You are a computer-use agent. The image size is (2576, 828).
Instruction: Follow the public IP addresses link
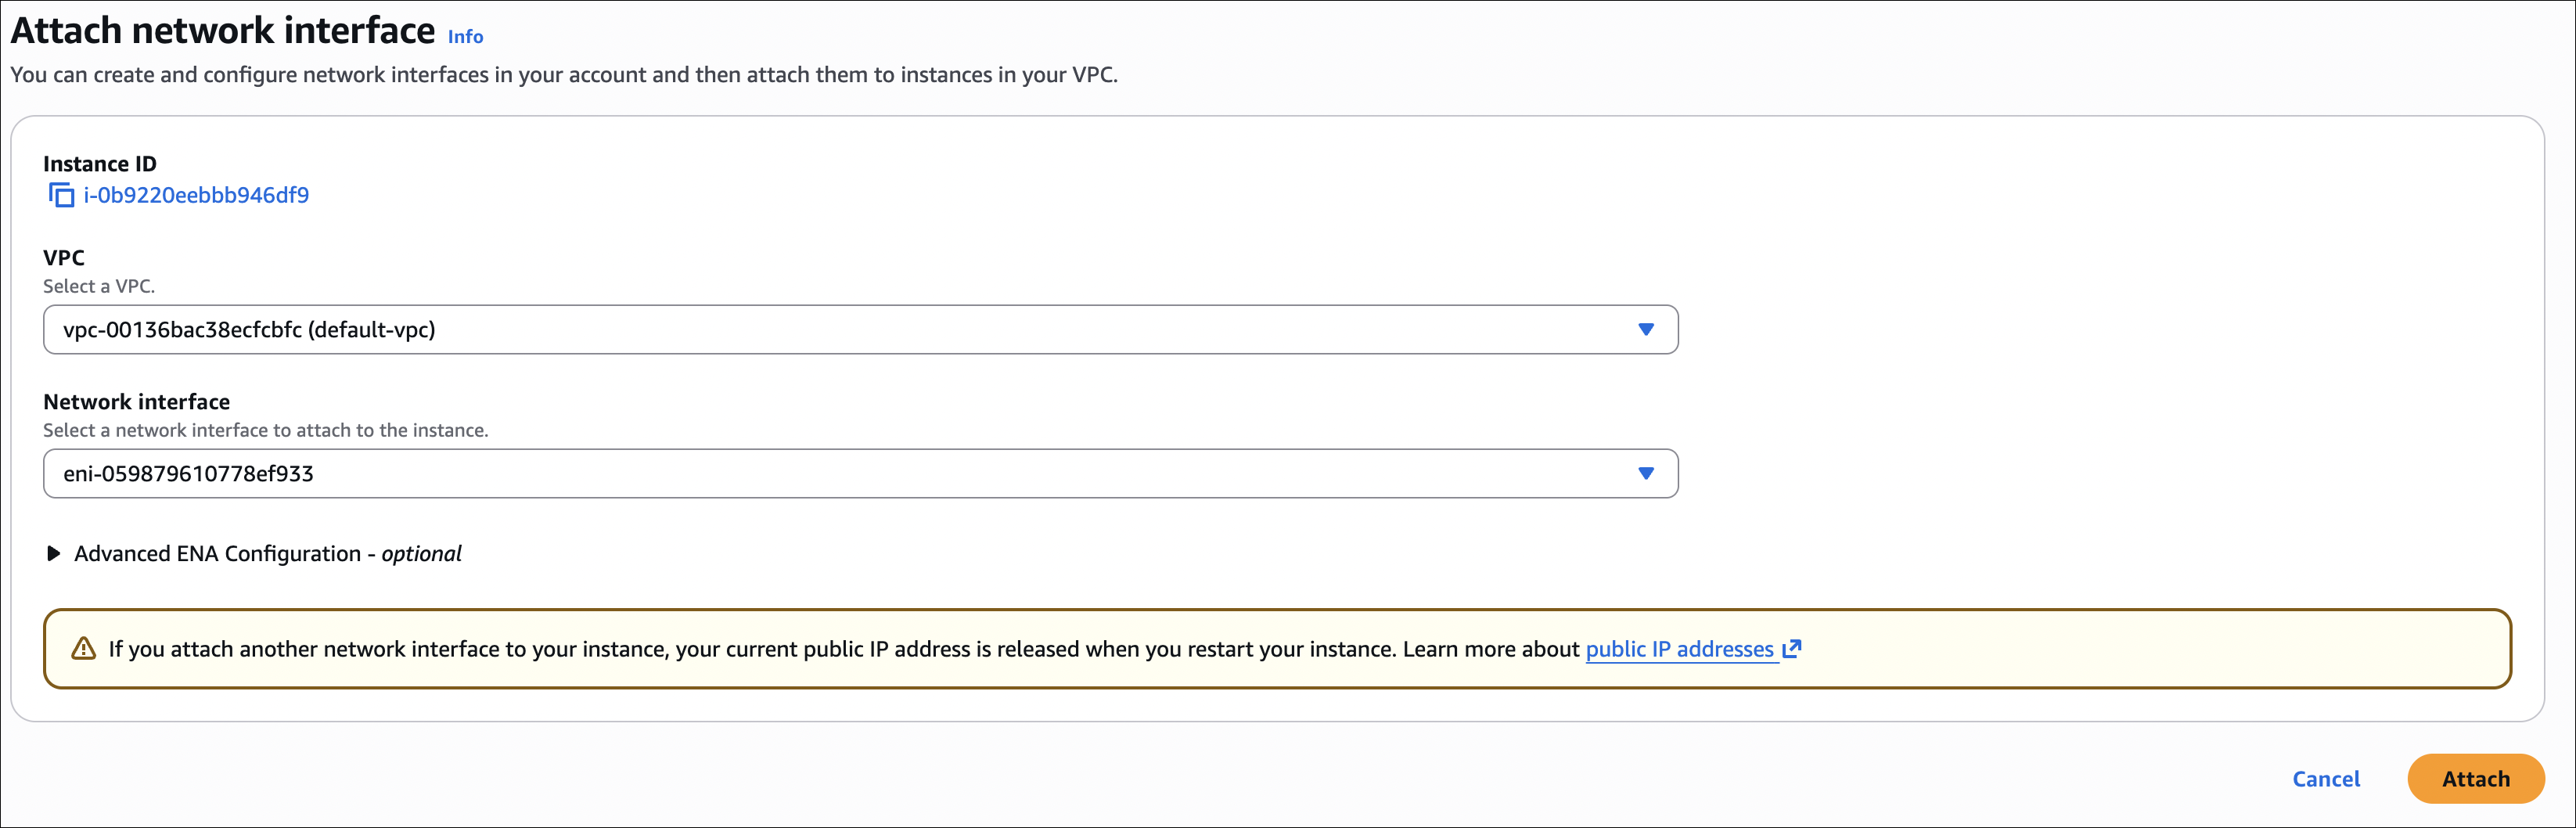click(x=1679, y=649)
